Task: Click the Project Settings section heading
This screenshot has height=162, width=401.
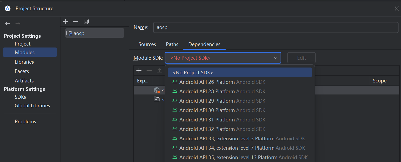Action: [x=22, y=36]
